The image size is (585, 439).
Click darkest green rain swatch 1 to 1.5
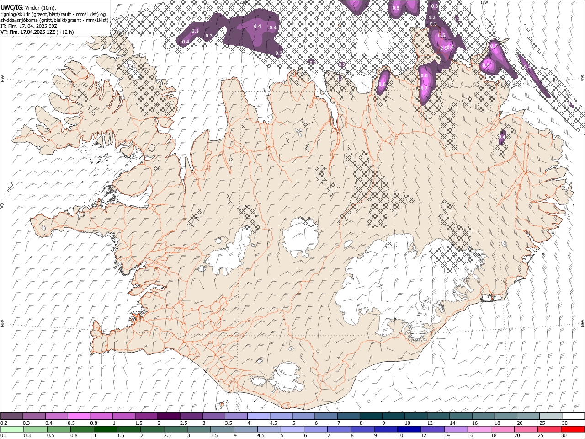coord(106,429)
